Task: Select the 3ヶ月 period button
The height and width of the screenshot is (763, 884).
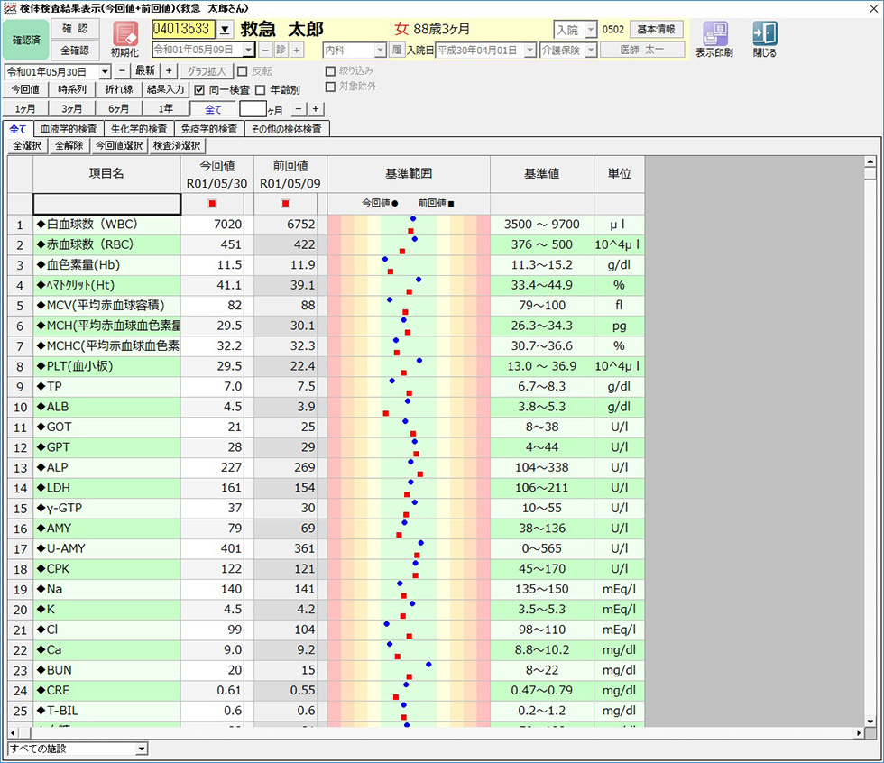Action: point(71,109)
